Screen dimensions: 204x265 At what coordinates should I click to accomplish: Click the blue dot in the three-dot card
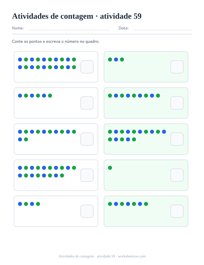pyautogui.click(x=116, y=59)
